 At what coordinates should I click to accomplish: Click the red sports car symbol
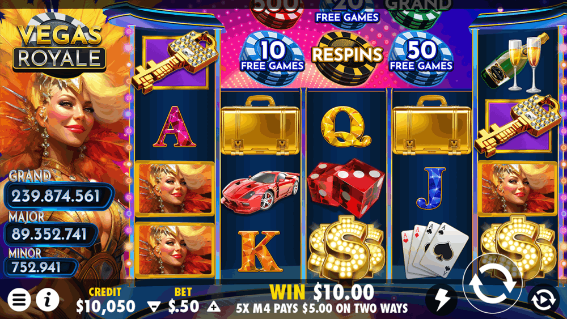tap(260, 190)
